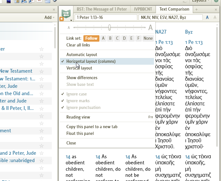Open the NA27 column heading link
221x181 pixels.
tap(161, 32)
